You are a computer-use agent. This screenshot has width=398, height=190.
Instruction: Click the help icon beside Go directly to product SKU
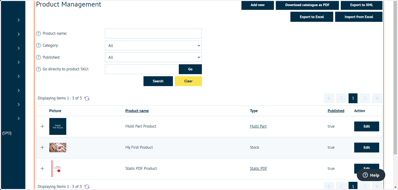click(x=38, y=69)
